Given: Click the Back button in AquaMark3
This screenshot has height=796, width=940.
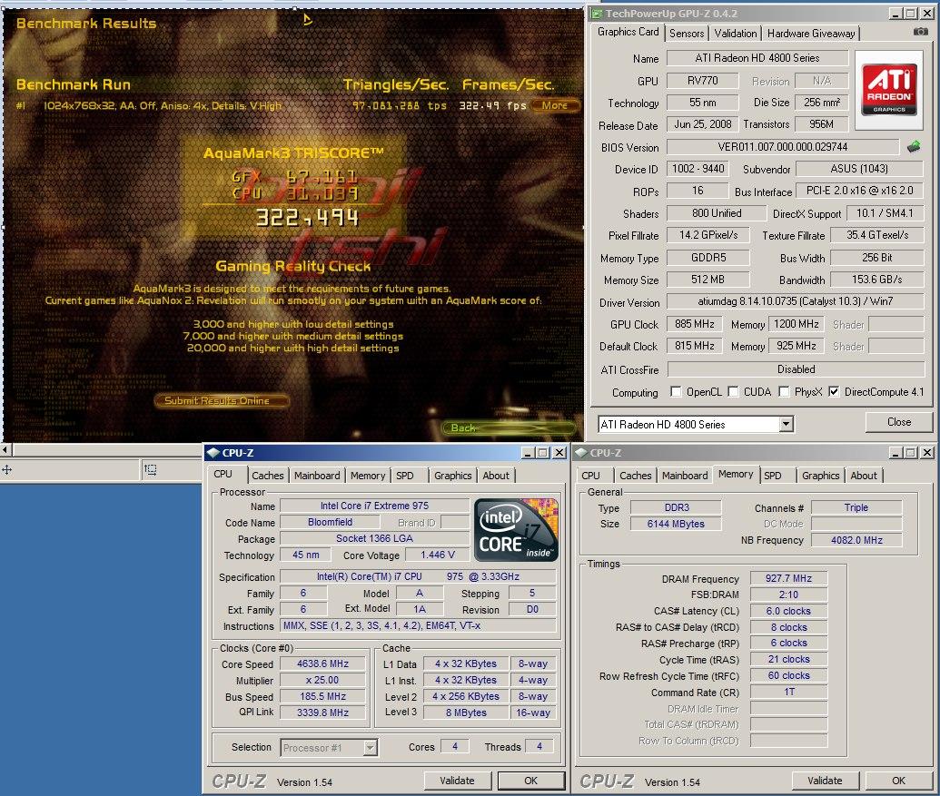Looking at the screenshot, I should 509,427.
